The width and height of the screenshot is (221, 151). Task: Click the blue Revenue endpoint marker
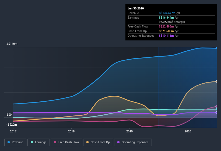coord(216,48)
